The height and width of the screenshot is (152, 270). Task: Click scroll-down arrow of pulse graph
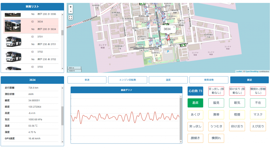pos(181,142)
